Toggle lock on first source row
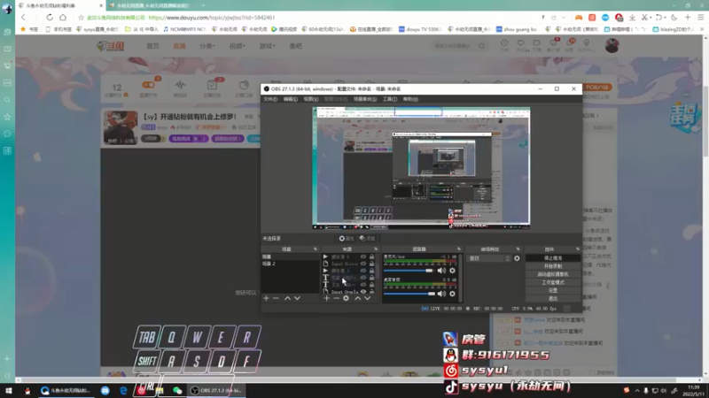This screenshot has width=709, height=398. (x=371, y=256)
